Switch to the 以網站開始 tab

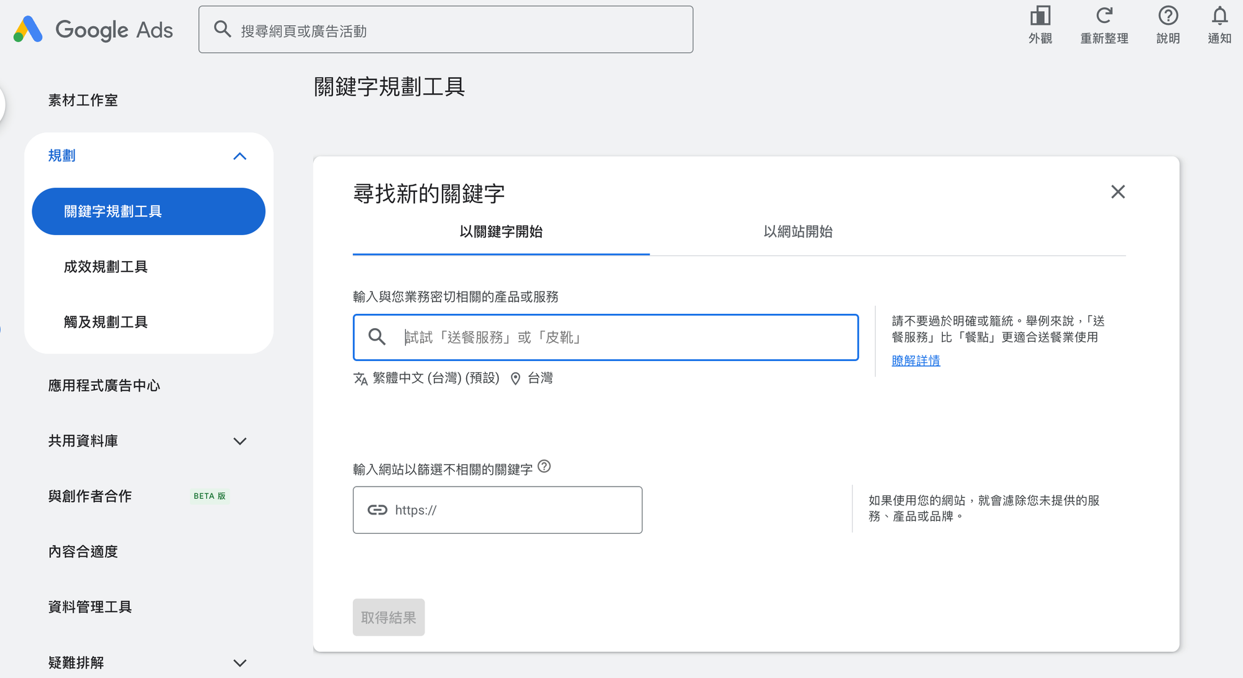click(x=797, y=232)
